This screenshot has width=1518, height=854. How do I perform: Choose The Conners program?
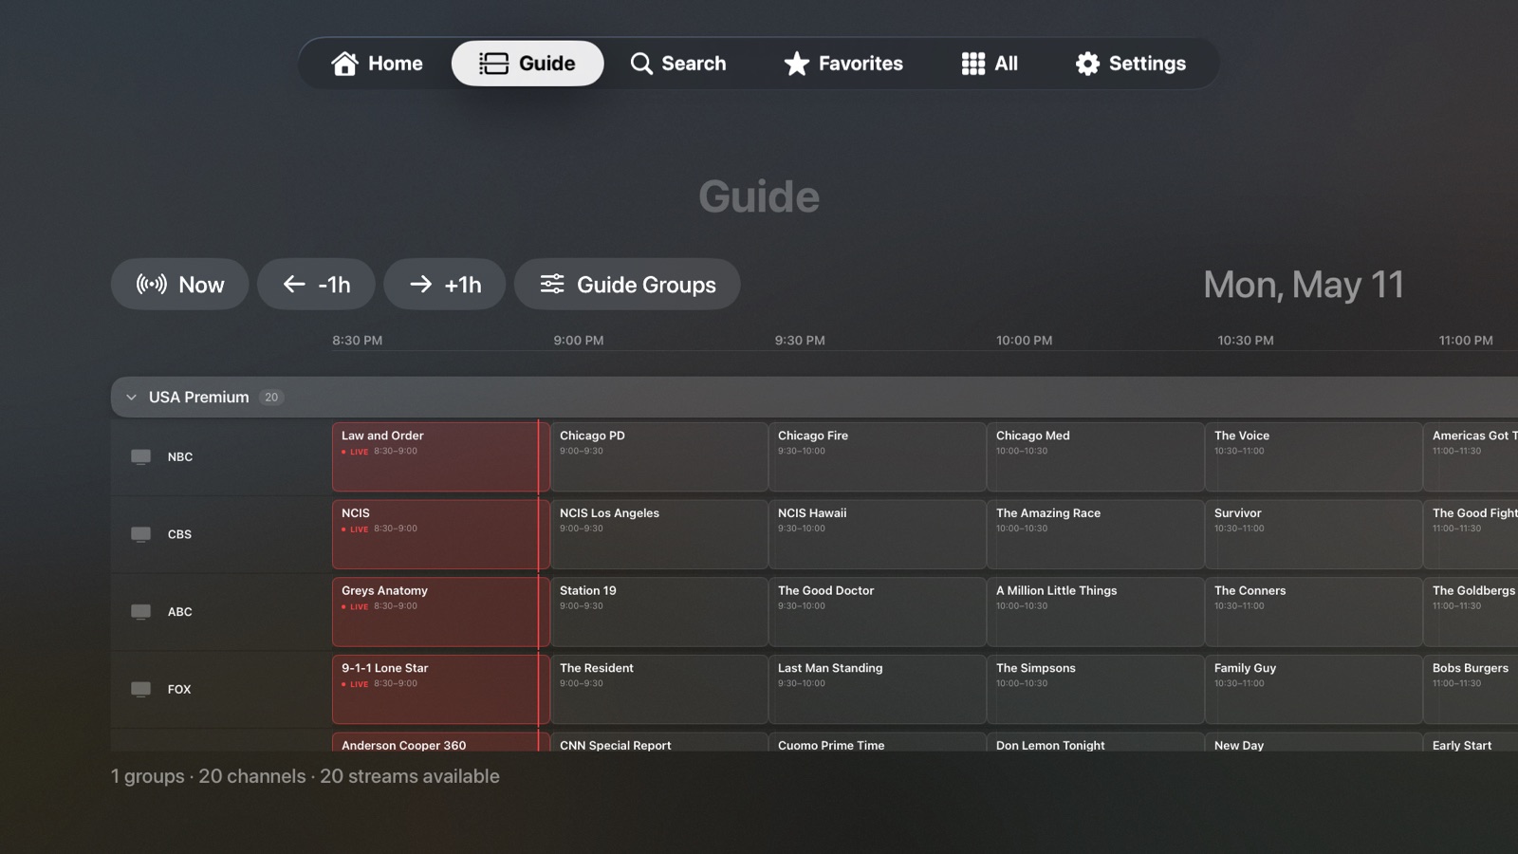tap(1314, 612)
